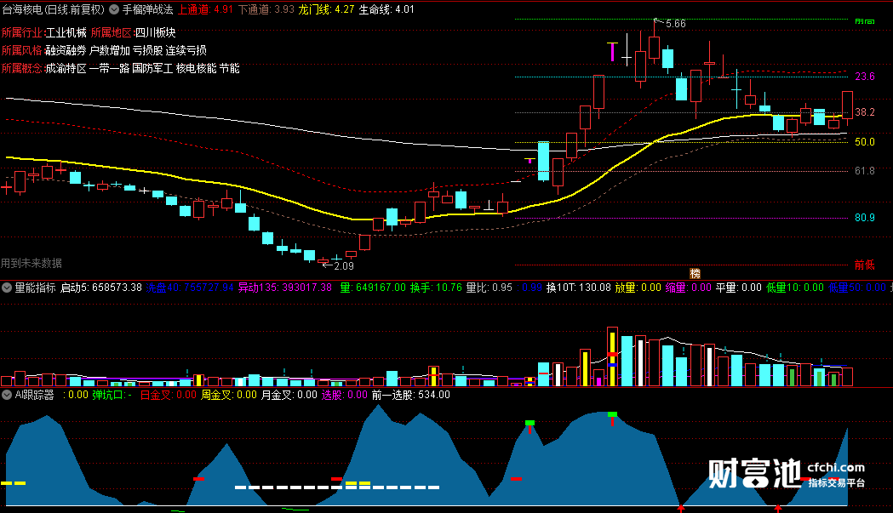Click the 所属概念 row text
Screen dimensions: 893x513
(x=120, y=68)
